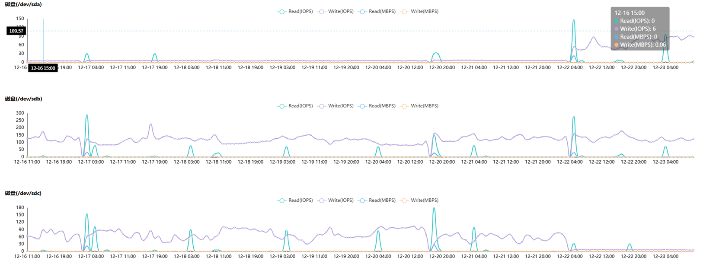Select sdb Write(IOPS) peak near 12-17 19:00
The width and height of the screenshot is (716, 261).
click(151, 124)
